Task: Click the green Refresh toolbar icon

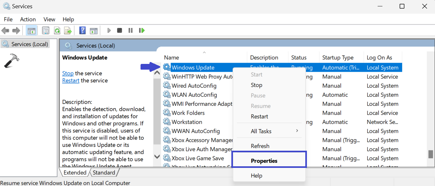Action: (x=57, y=31)
